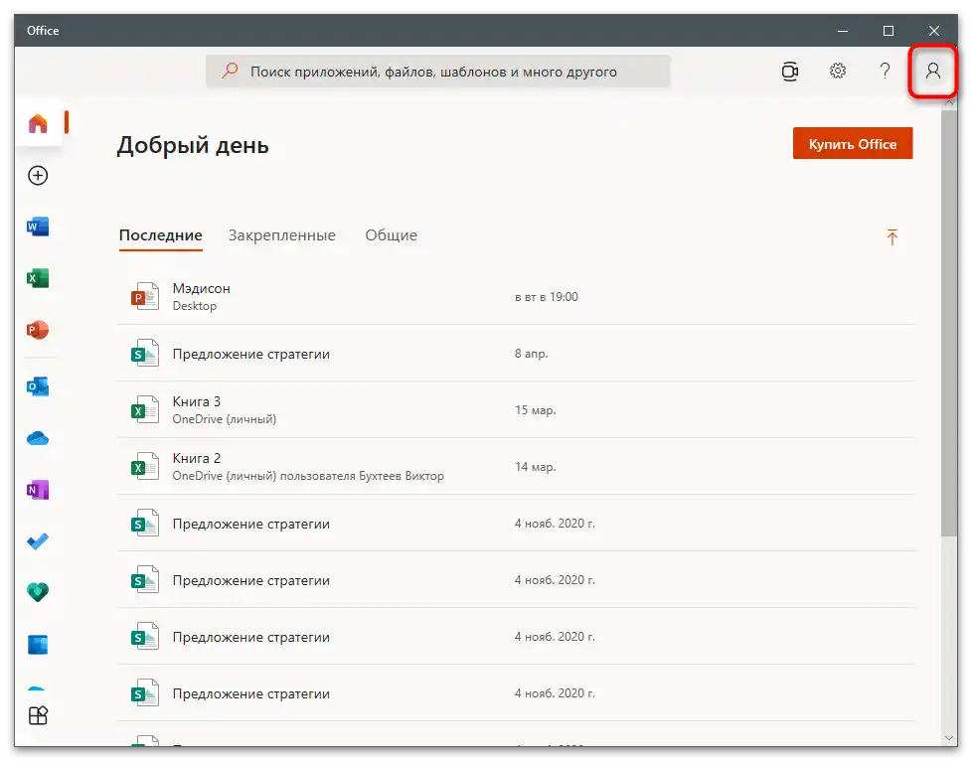
Task: Click the scrollbar up arrow
Action: tap(948, 103)
